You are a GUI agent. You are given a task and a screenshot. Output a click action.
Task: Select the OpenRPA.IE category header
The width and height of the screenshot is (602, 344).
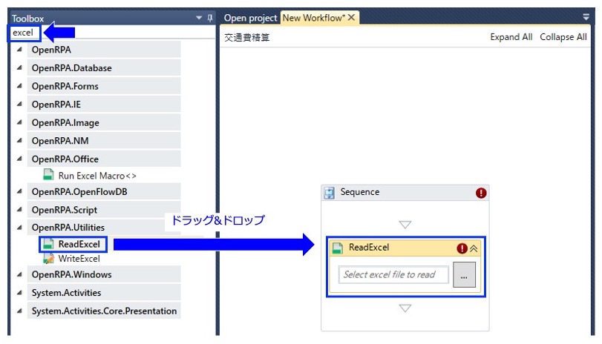click(x=104, y=104)
